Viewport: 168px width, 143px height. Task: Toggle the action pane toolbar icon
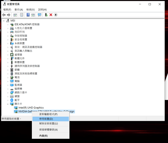pyautogui.click(x=33, y=15)
